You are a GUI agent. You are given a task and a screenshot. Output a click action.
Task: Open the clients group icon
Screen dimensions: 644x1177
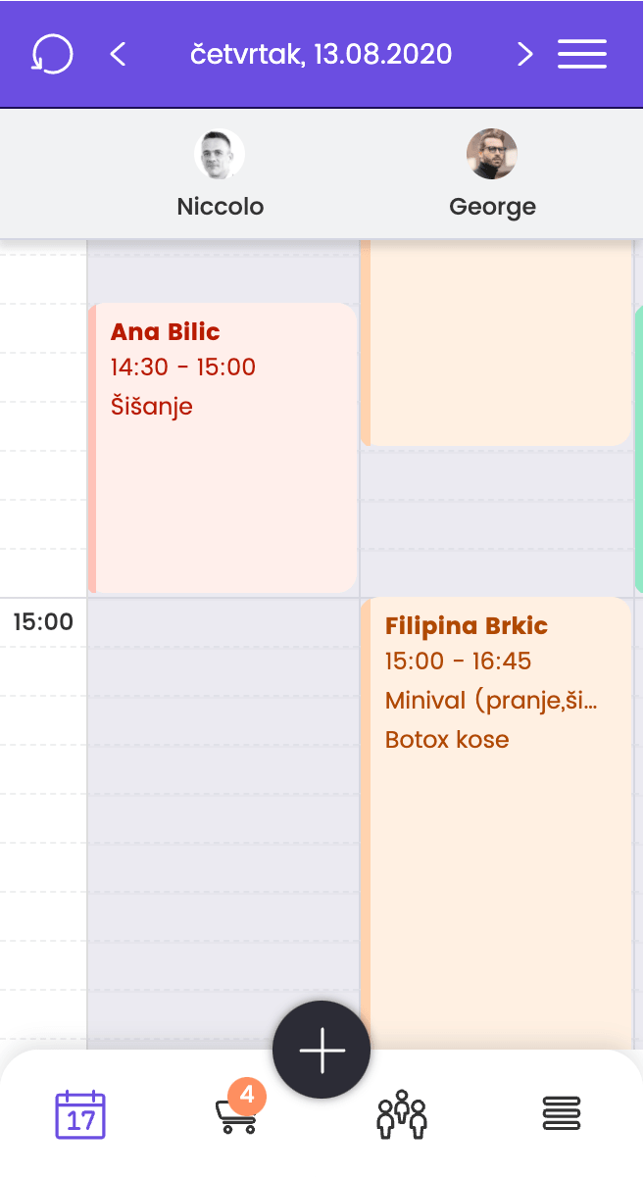[402, 1114]
